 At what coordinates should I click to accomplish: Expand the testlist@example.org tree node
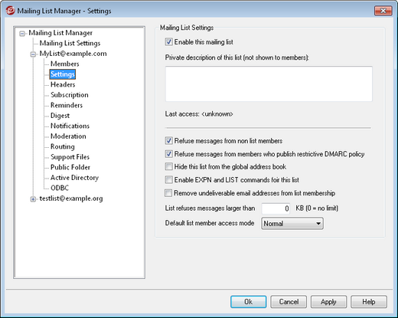(x=33, y=199)
